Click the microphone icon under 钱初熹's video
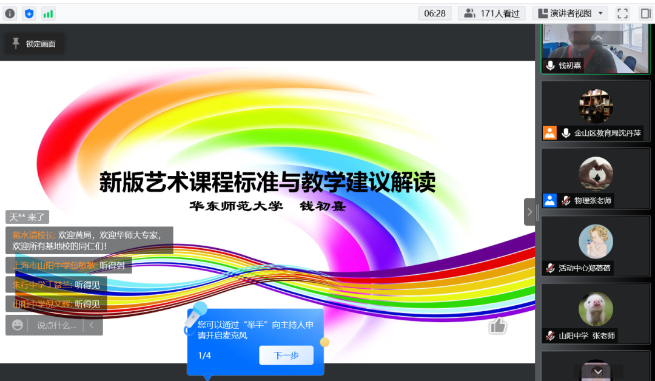This screenshot has height=381, width=655. click(x=549, y=66)
